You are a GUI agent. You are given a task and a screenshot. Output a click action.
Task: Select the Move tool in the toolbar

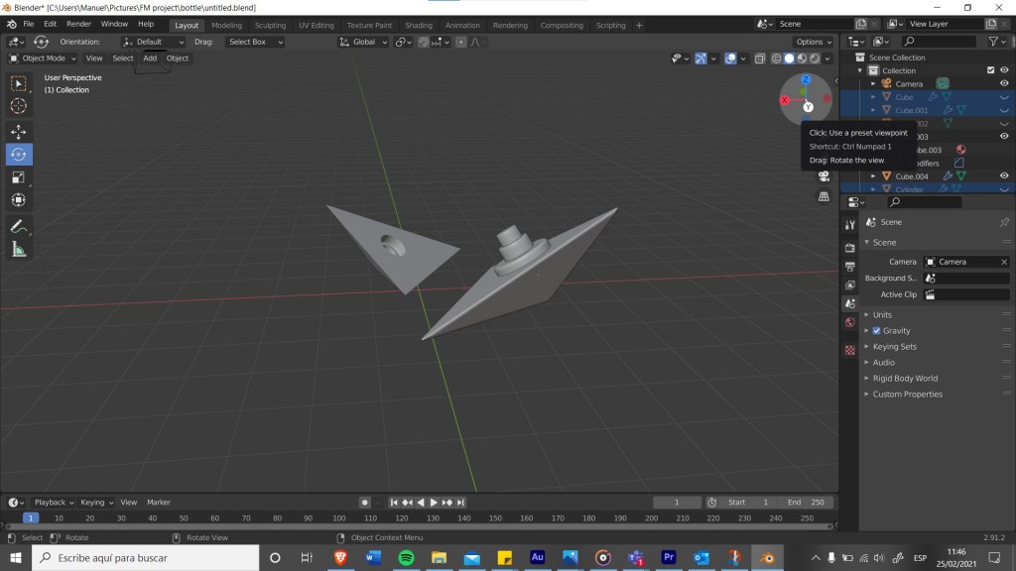[19, 132]
